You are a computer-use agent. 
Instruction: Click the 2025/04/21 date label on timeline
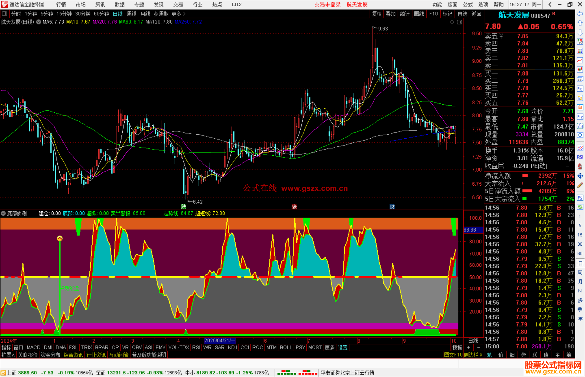coord(220,341)
